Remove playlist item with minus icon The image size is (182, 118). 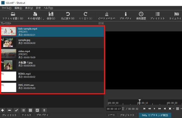pyautogui.click(x=9, y=110)
